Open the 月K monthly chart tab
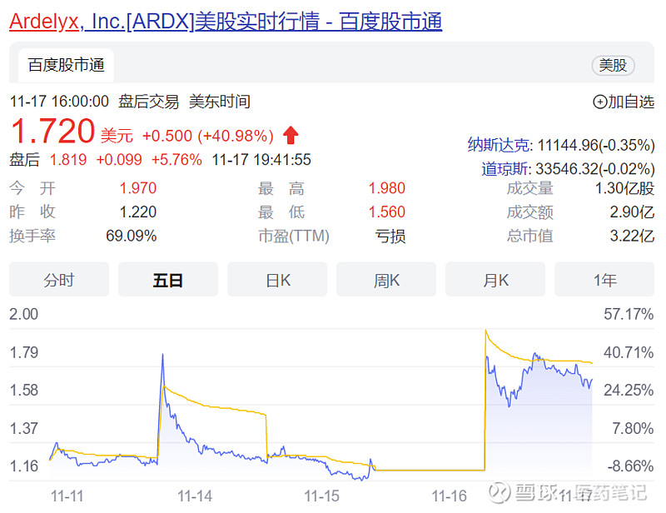 click(495, 280)
